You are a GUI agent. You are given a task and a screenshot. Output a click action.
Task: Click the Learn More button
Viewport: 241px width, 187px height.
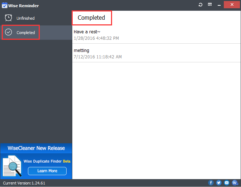click(x=47, y=171)
